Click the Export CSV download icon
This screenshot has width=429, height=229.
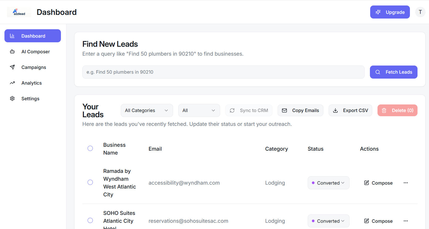coord(335,110)
